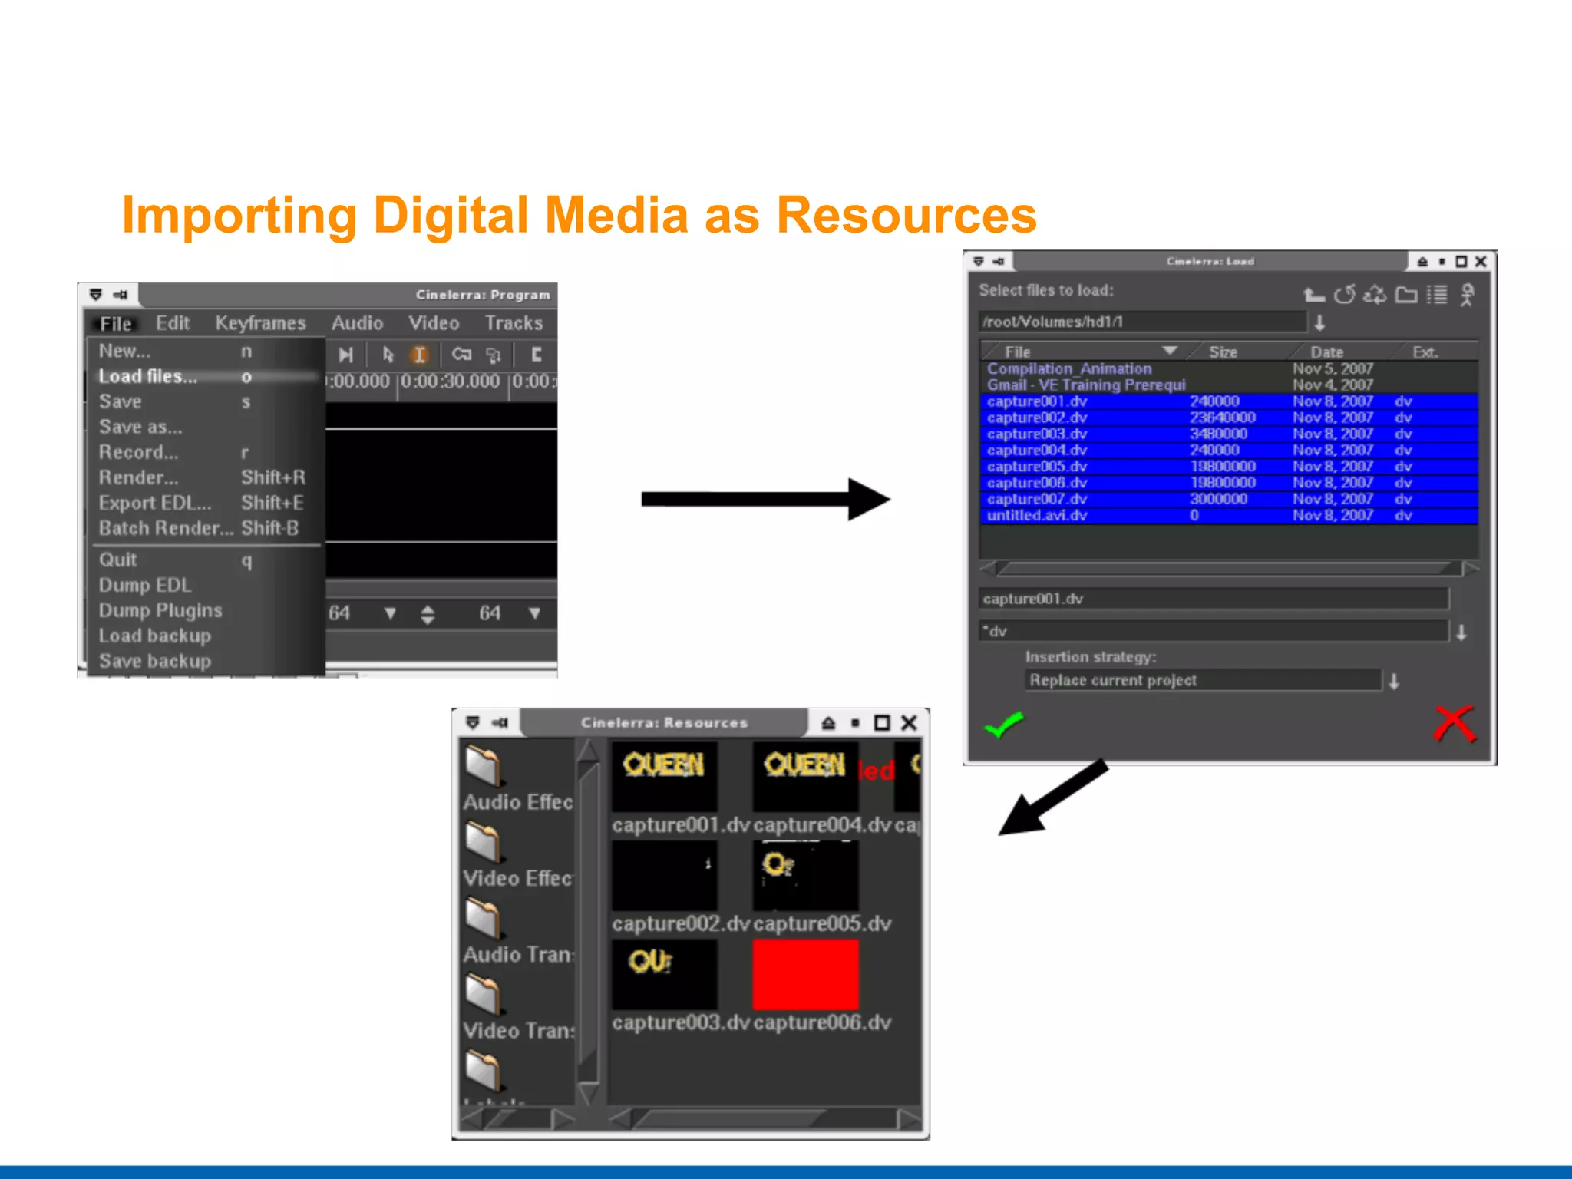Choose Dump EDL menu entry
This screenshot has height=1179, width=1572.
[204, 585]
